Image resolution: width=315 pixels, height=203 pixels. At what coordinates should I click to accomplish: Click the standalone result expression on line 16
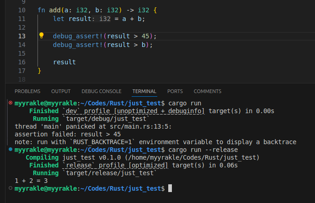[64, 62]
